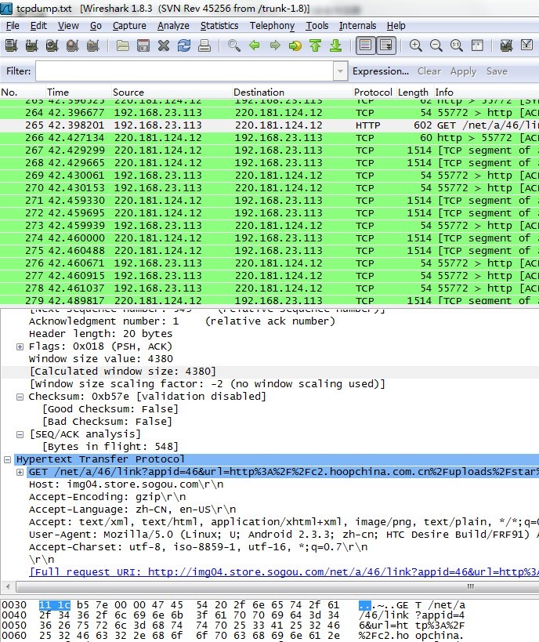Open the filter history dropdown arrow
The image size is (539, 642).
click(340, 71)
